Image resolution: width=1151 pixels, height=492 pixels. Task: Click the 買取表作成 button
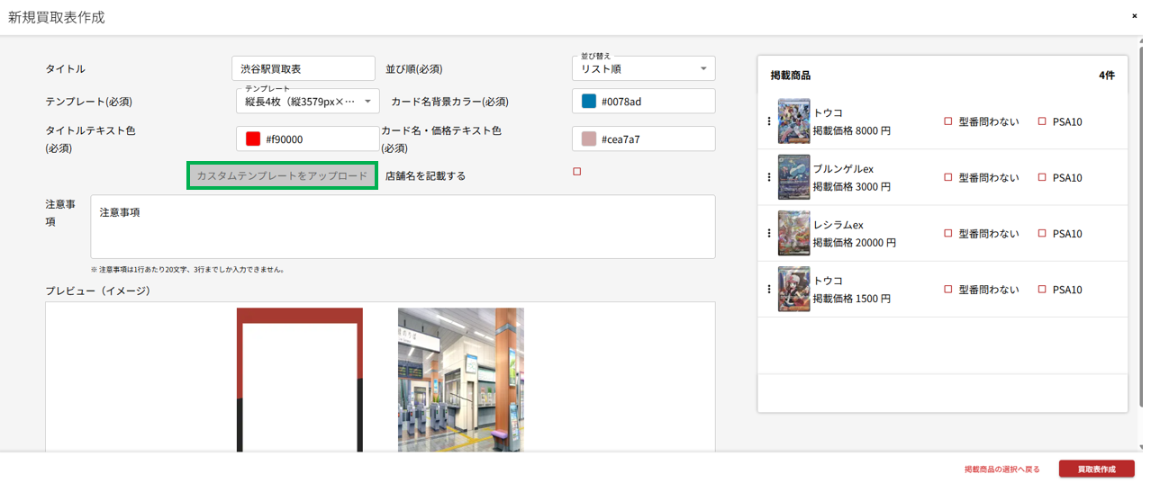pos(1096,470)
